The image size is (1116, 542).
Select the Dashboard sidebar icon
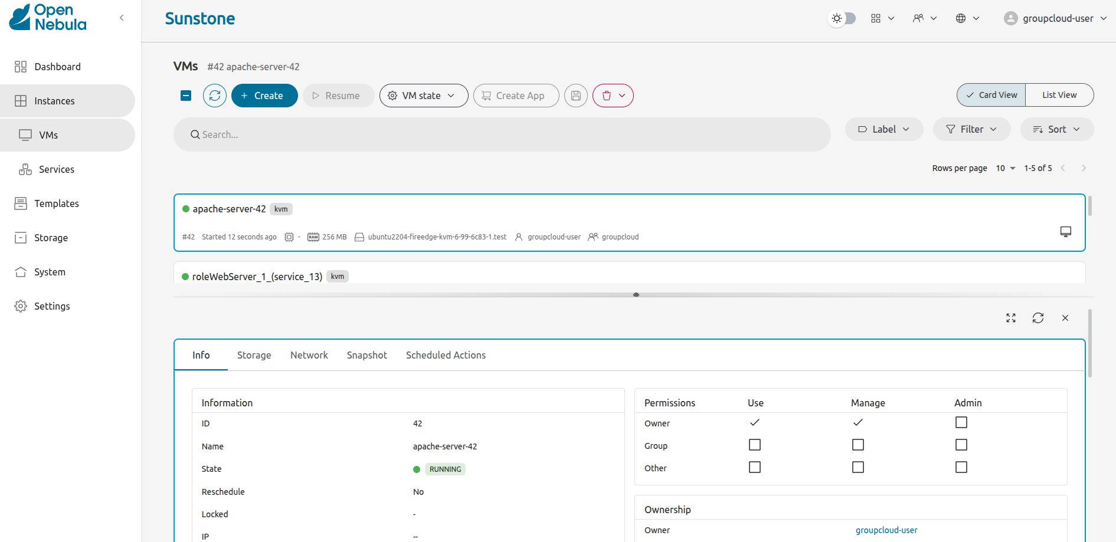coord(20,66)
